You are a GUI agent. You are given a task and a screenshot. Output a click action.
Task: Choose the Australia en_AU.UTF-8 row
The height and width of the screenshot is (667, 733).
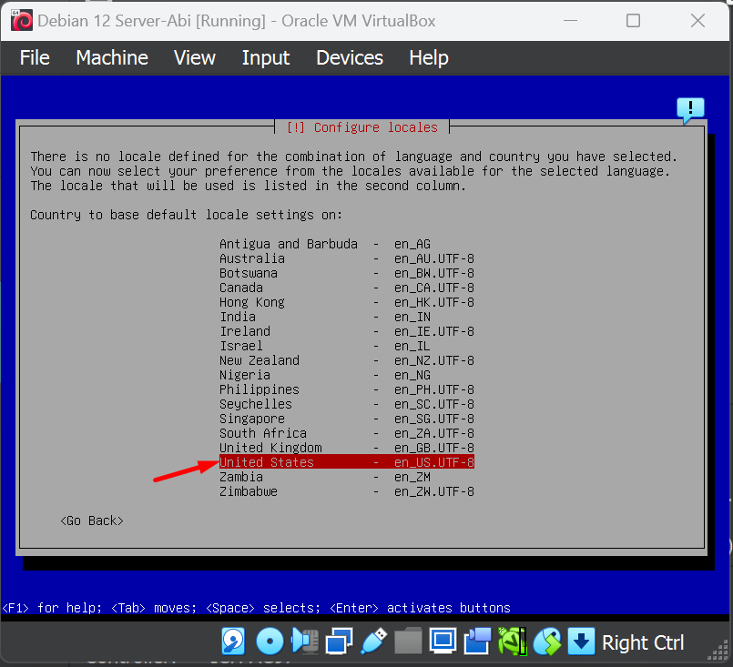pos(347,258)
